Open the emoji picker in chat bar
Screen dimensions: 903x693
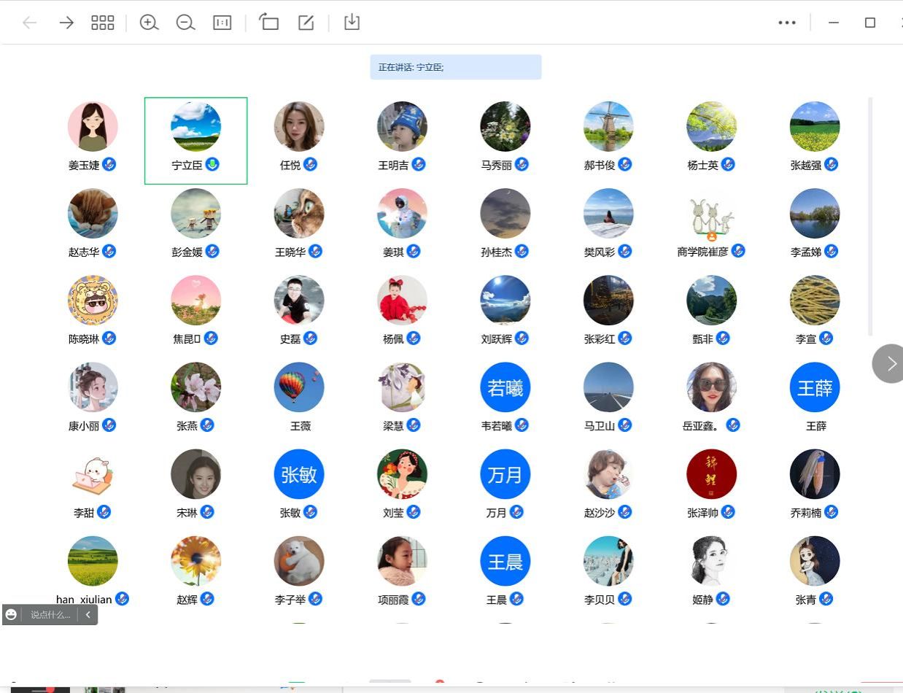(x=11, y=615)
